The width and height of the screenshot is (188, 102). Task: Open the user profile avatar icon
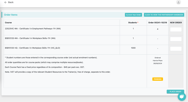pyautogui.click(x=178, y=2)
